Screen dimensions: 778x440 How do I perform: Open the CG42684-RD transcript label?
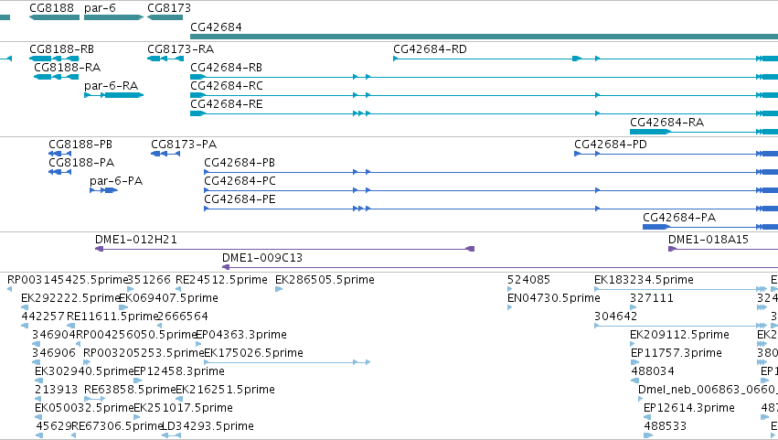[430, 49]
